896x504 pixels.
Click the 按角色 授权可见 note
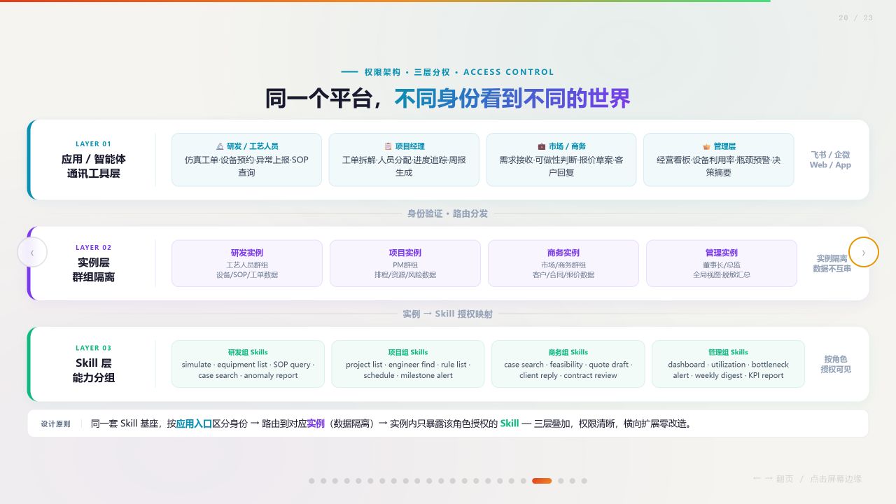click(x=836, y=364)
